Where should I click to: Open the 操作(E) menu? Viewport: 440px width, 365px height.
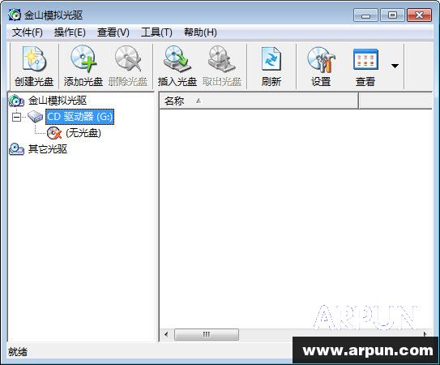(x=70, y=32)
